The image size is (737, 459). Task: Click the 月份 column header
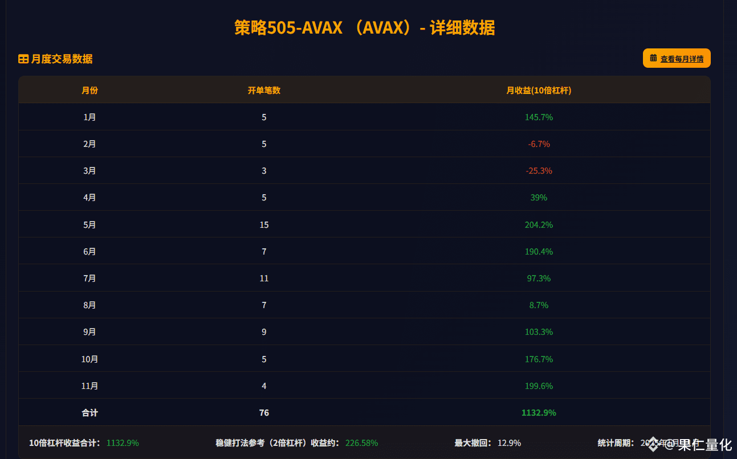pos(89,90)
